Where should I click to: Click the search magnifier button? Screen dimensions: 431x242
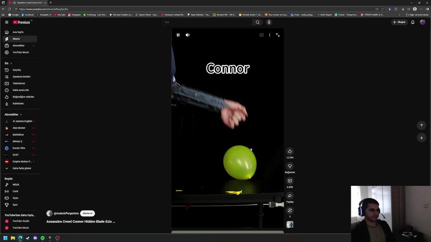click(258, 22)
